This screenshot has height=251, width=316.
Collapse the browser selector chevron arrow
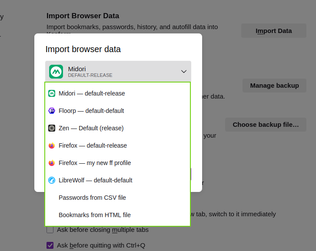[184, 72]
